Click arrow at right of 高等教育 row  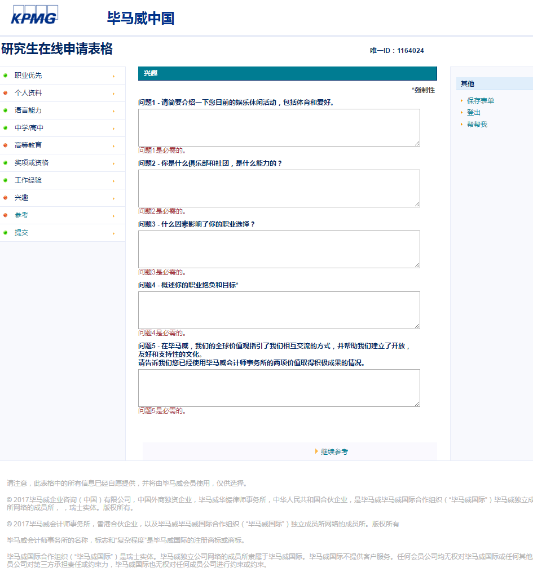(113, 147)
